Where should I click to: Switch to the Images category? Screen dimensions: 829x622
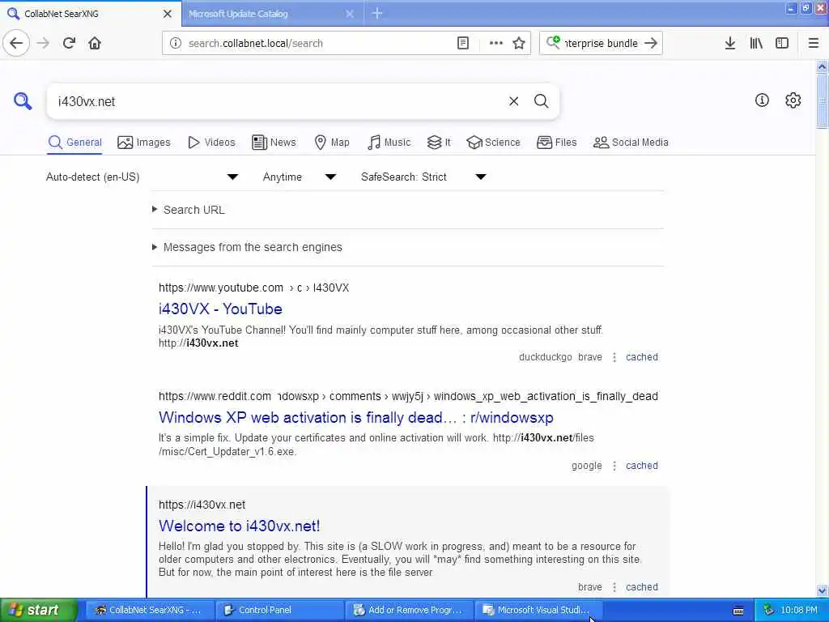(144, 143)
